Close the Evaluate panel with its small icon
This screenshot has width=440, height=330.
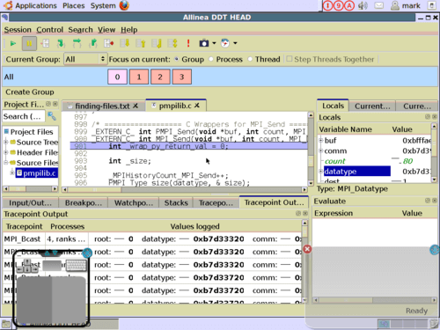[x=435, y=201]
